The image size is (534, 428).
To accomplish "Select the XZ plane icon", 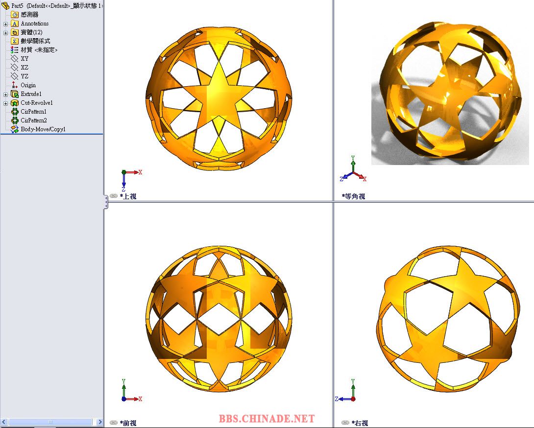I will click(15, 68).
